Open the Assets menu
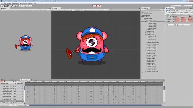 coord(9,3)
